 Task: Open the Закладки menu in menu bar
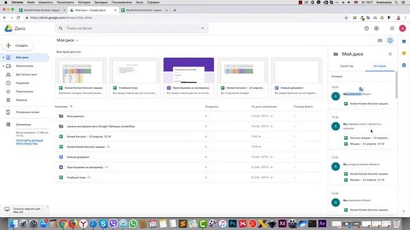point(101,3)
